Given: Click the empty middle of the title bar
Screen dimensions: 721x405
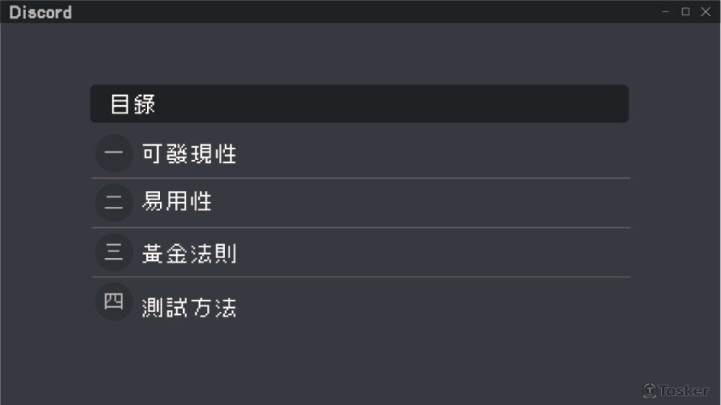Looking at the screenshot, I should (x=360, y=12).
